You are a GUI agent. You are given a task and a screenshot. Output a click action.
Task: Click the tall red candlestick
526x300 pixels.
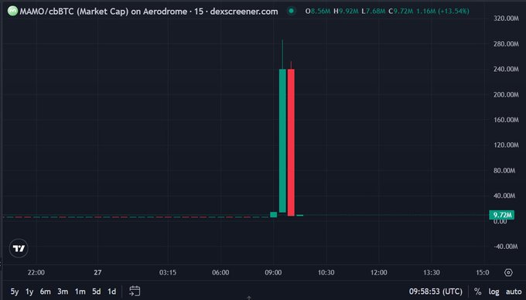pos(291,142)
